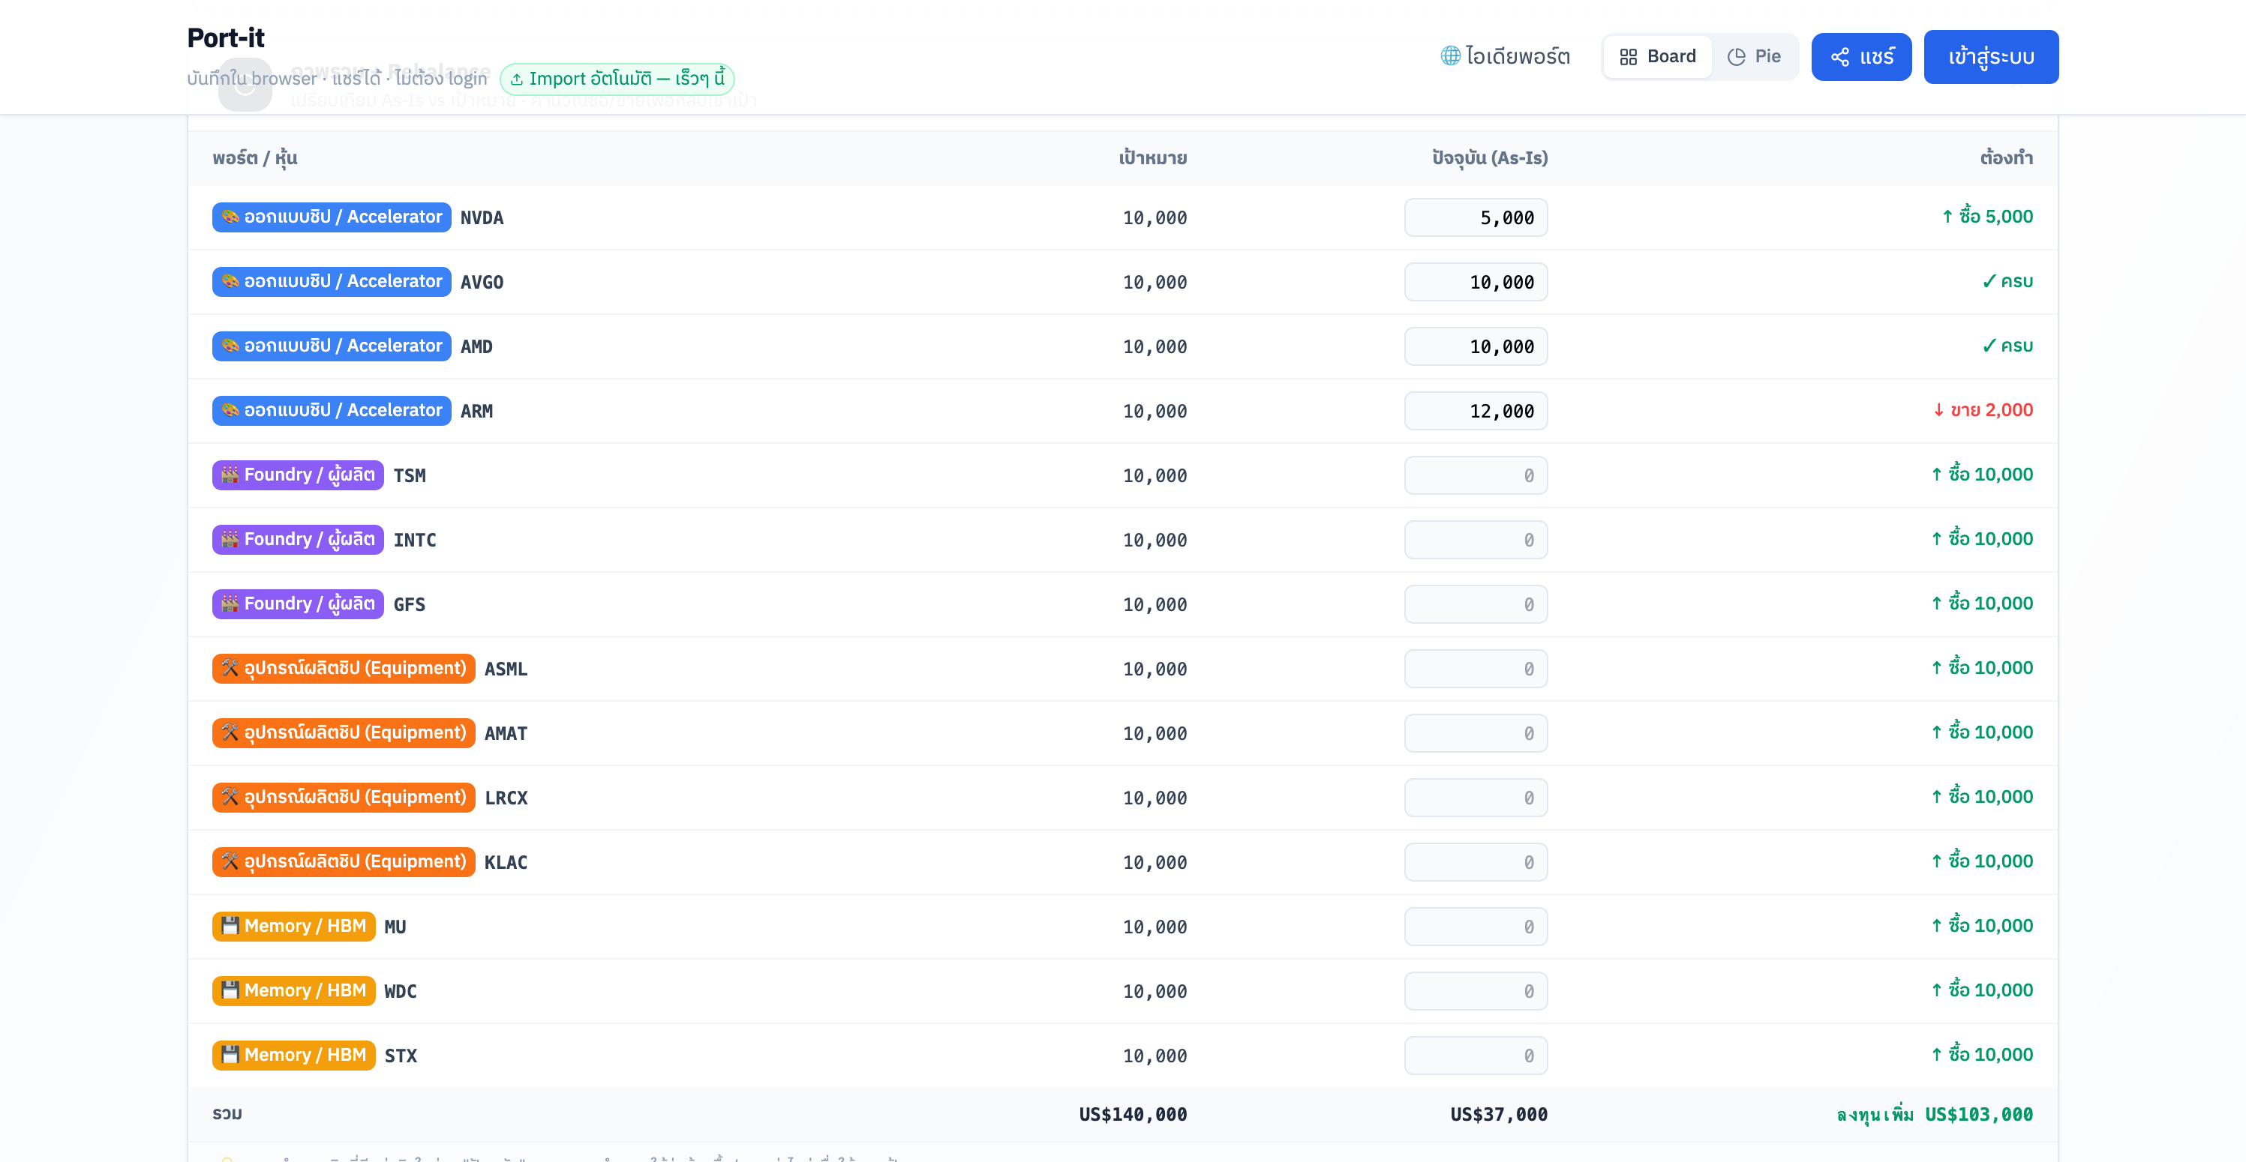Click the แชร์ share button
The image size is (2246, 1162).
[1861, 57]
